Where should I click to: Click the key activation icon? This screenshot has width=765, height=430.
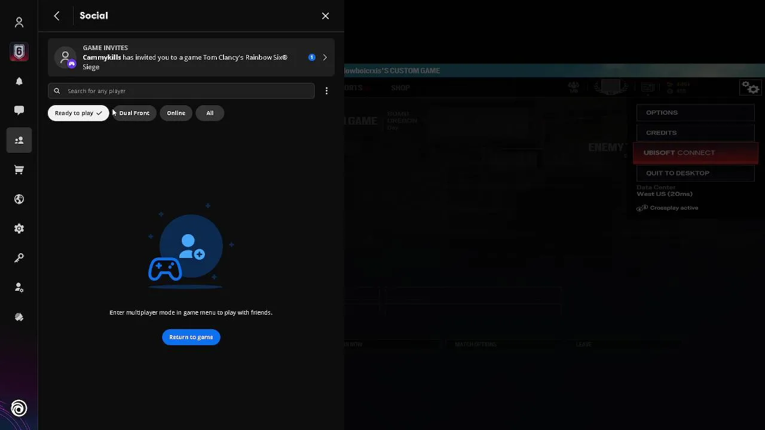(19, 258)
